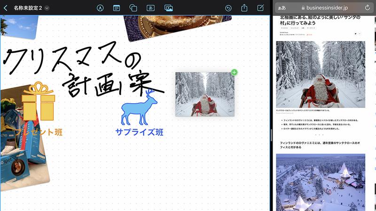Tap the split view divider handle

(271, 135)
